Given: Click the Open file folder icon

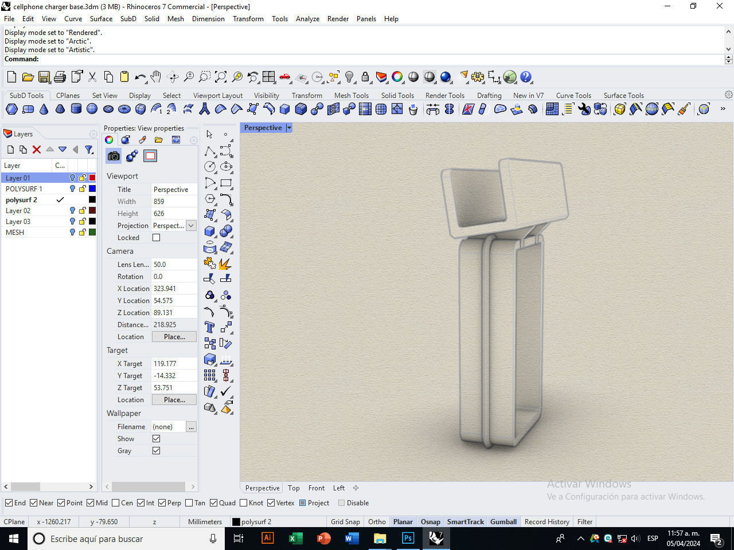Looking at the screenshot, I should 28,77.
